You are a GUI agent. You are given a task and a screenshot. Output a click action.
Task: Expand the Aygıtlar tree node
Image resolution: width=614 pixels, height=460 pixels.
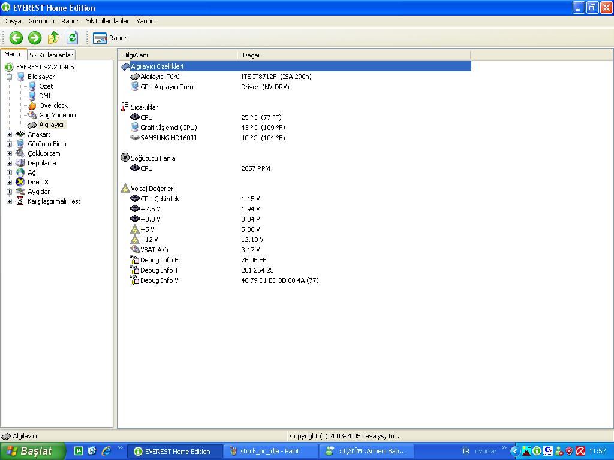(x=10, y=192)
